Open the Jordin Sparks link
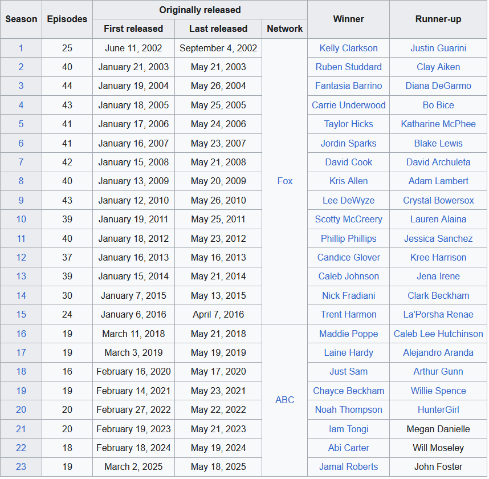The height and width of the screenshot is (479, 489). point(348,143)
